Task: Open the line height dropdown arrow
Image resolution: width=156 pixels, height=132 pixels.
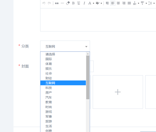Action: pos(154,3)
